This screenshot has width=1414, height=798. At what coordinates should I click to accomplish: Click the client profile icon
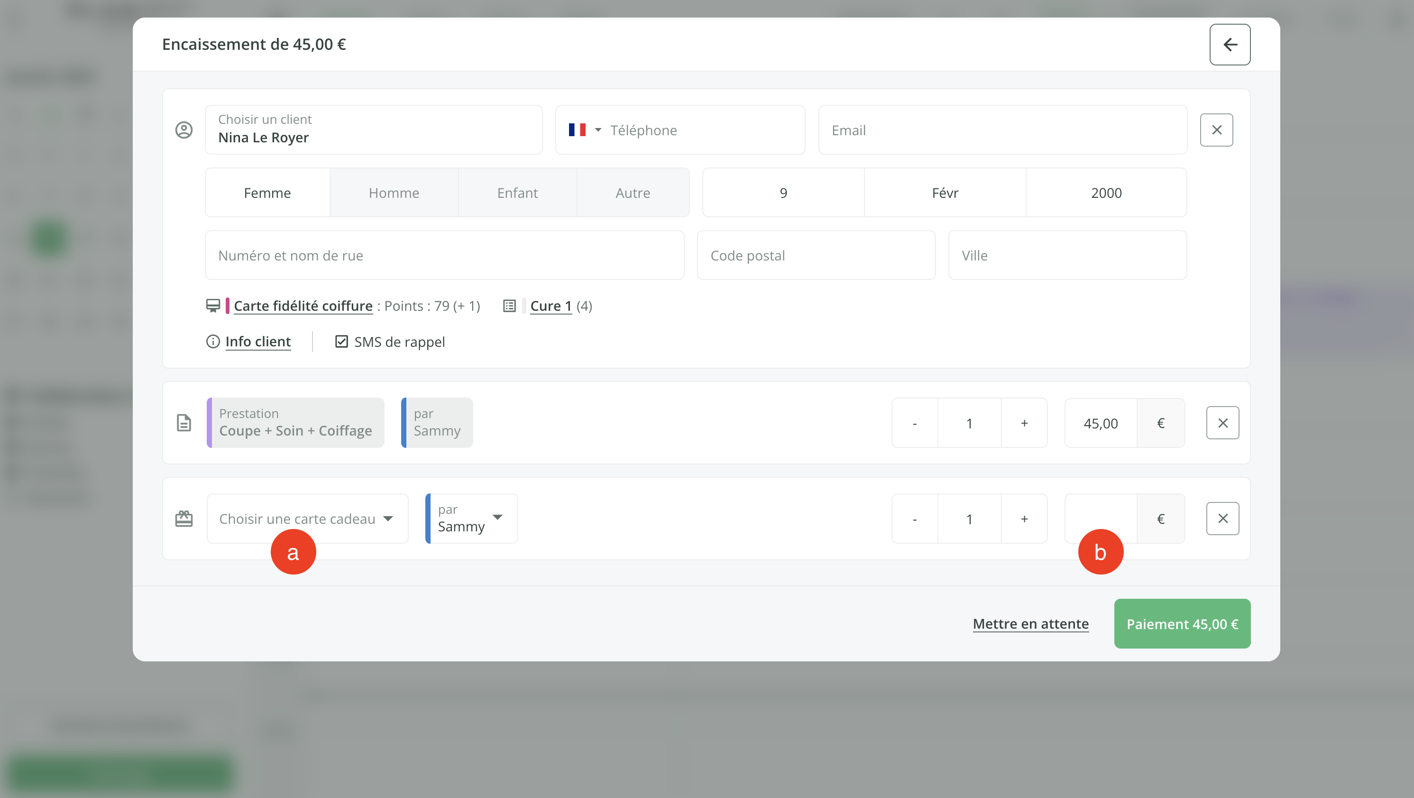184,130
